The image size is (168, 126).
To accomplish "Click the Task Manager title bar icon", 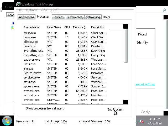I will (18, 4).
